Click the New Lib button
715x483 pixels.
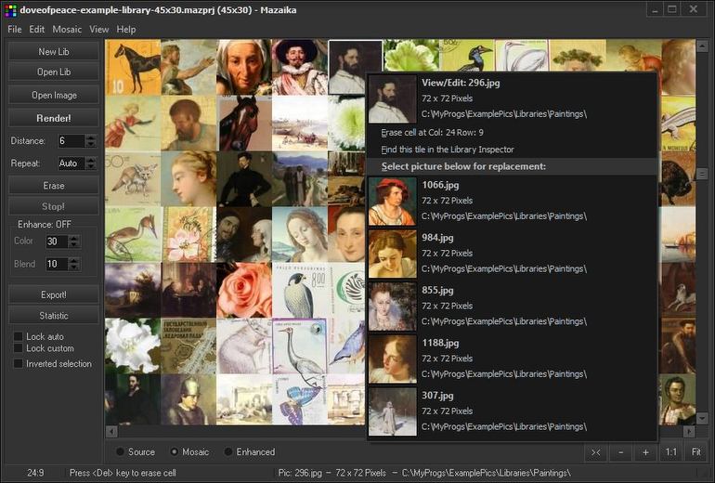(x=54, y=51)
